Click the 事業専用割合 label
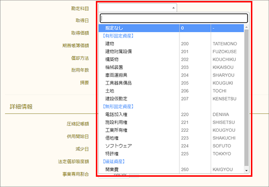 pyautogui.click(x=75, y=174)
